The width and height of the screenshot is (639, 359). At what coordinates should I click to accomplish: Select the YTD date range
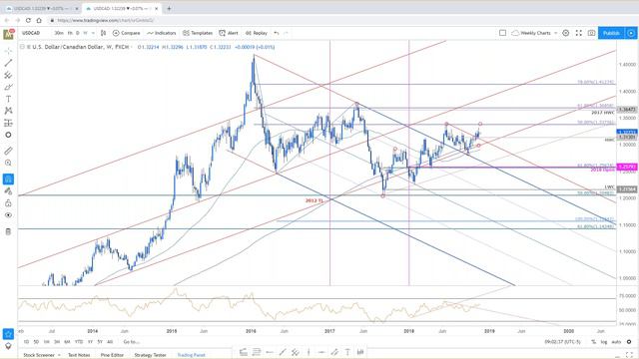click(79, 342)
